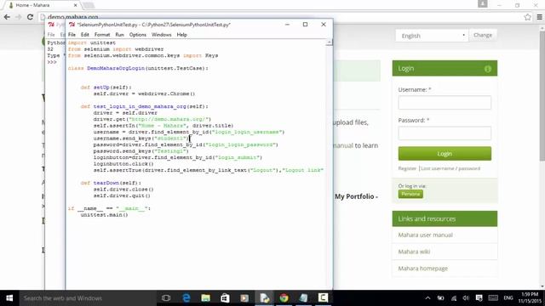Image resolution: width=545 pixels, height=306 pixels.
Task: Click the Password input field
Action: 445,133
